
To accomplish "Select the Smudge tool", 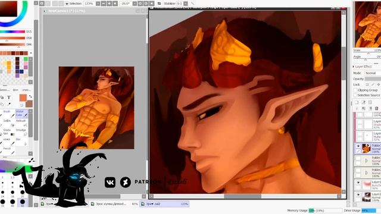I will coord(21,132).
